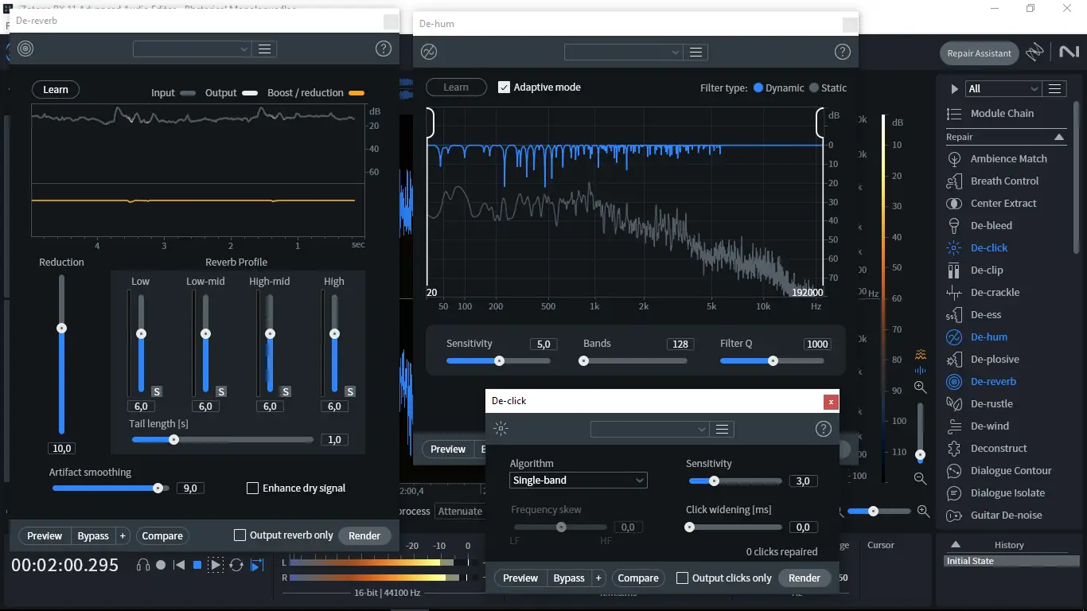Image resolution: width=1087 pixels, height=611 pixels.
Task: Select the Static filter type
Action: 814,88
